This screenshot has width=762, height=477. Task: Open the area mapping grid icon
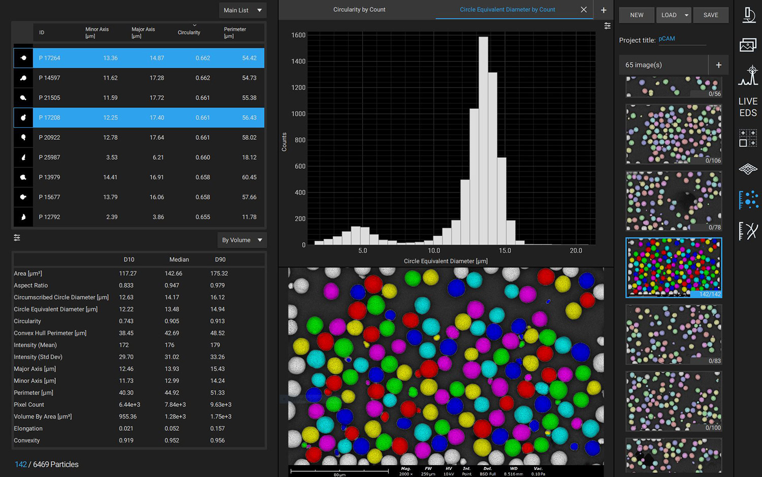click(748, 138)
